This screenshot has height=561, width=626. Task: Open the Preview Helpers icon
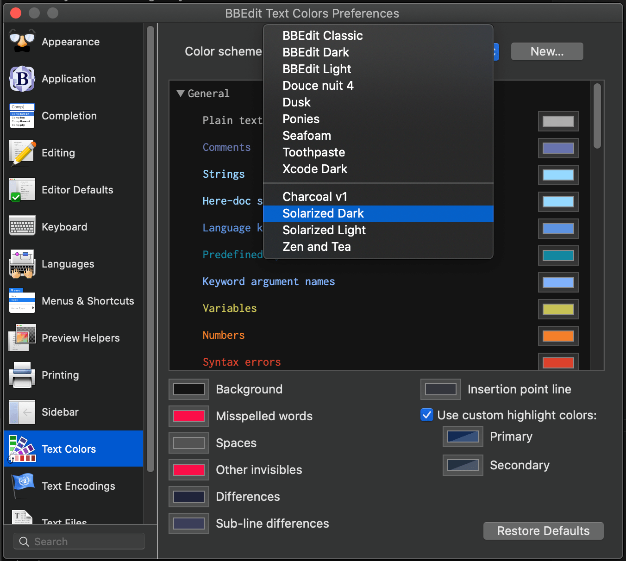click(22, 338)
